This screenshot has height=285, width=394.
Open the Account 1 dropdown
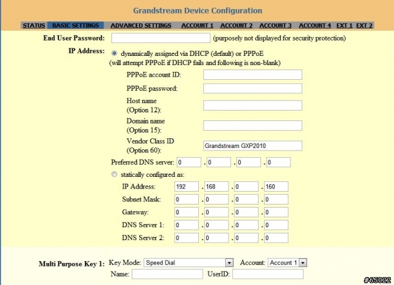(x=287, y=262)
